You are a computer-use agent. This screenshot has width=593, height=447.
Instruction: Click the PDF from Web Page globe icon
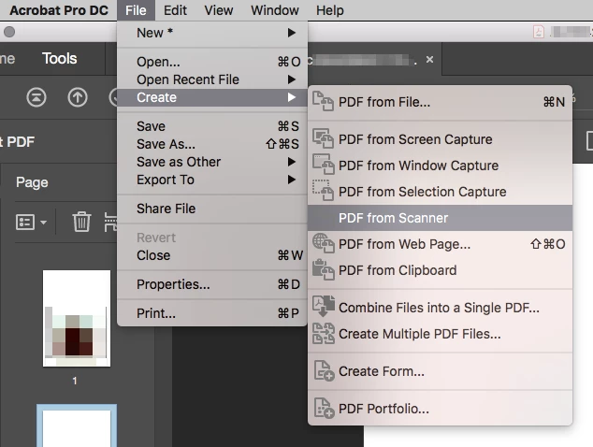(x=323, y=243)
